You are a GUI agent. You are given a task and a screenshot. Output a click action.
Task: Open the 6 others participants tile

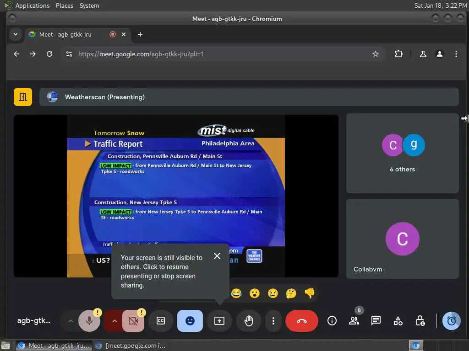(402, 154)
